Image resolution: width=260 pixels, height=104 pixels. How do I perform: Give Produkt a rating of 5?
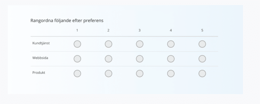click(202, 73)
